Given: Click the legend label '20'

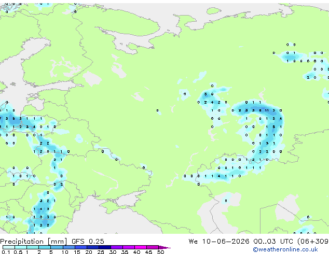Looking at the screenshot, I should (x=89, y=252).
